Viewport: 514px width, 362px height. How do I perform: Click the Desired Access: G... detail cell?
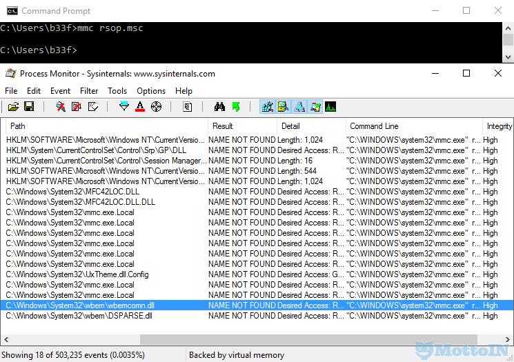click(310, 274)
